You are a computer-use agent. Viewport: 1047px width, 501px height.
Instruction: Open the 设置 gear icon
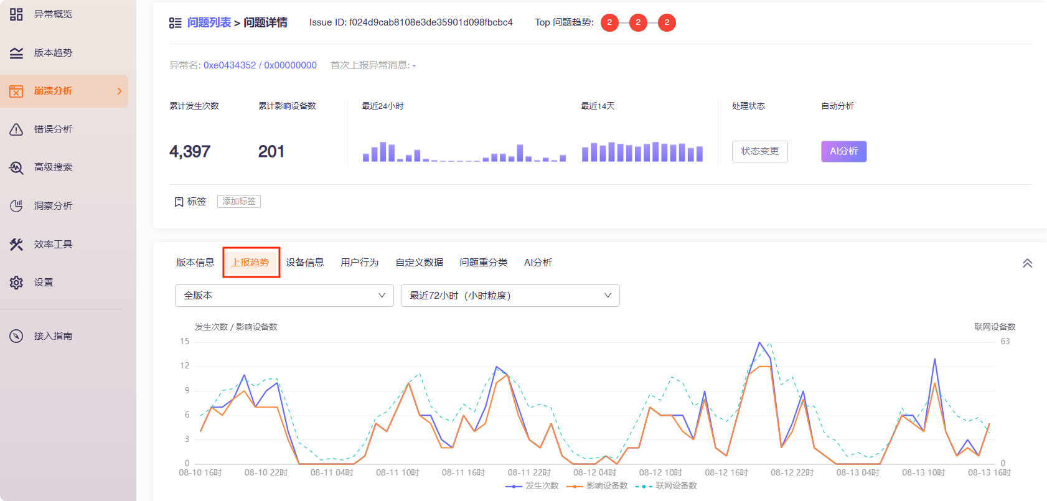(16, 283)
